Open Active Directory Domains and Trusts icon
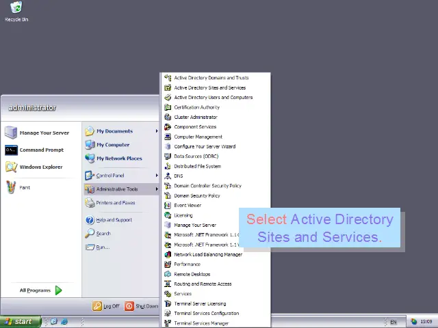The height and width of the screenshot is (328, 438). pos(168,78)
